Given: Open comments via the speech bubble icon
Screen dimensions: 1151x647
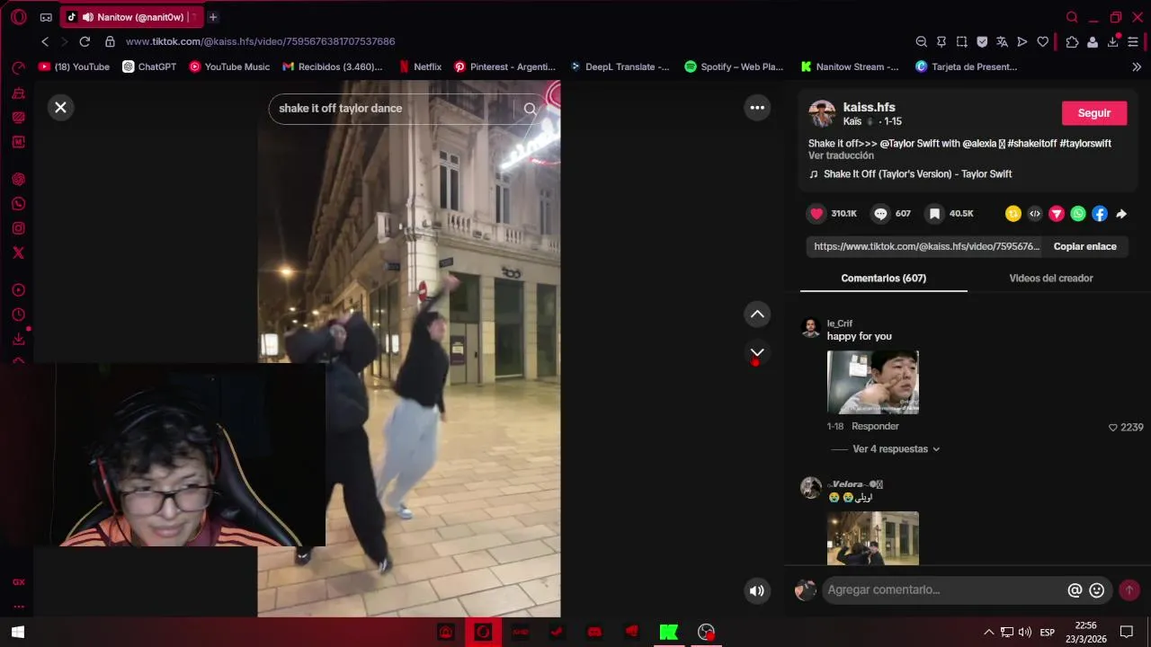Looking at the screenshot, I should point(880,214).
